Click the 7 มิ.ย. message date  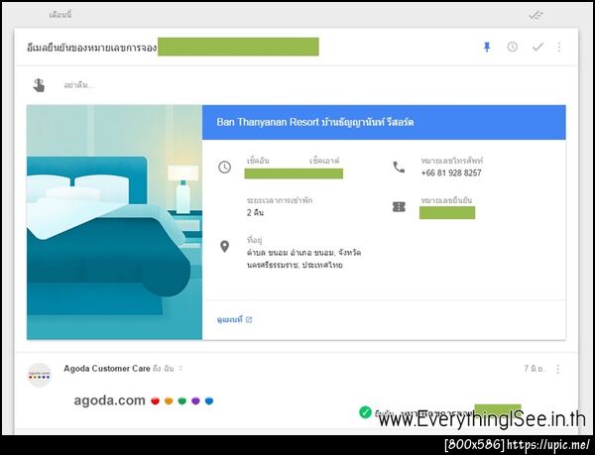(x=535, y=368)
